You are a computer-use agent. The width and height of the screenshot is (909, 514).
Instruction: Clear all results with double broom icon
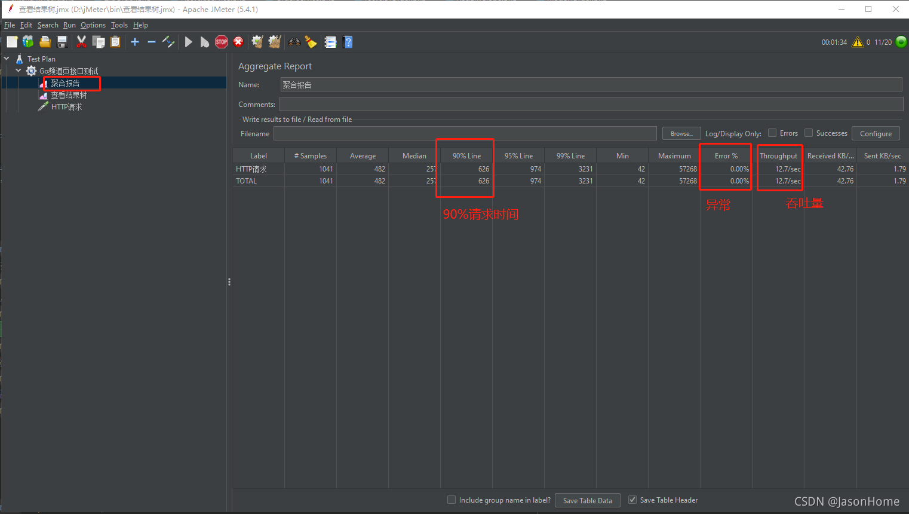point(275,42)
